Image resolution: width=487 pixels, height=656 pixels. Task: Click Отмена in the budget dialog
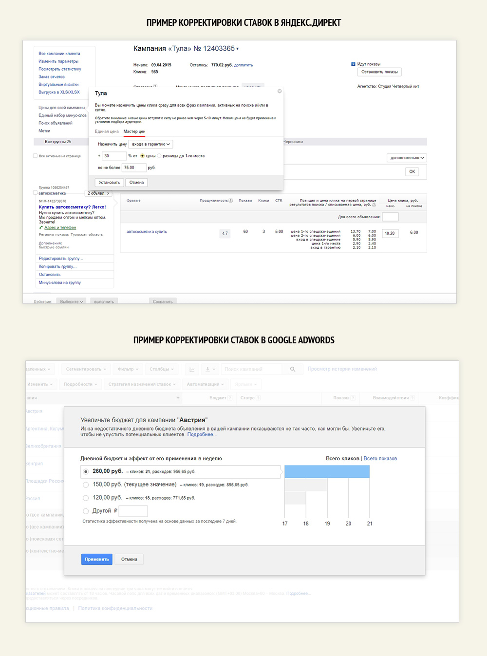tap(129, 559)
